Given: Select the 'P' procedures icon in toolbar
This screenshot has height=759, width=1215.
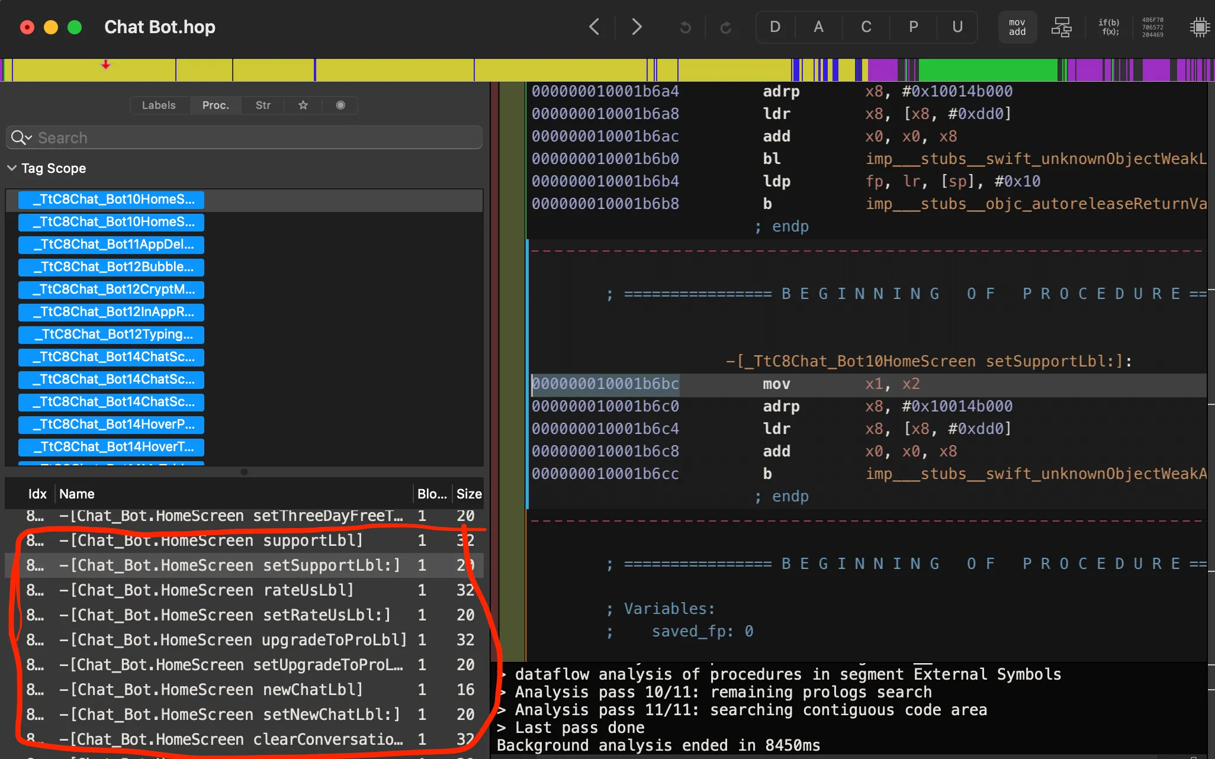Looking at the screenshot, I should pyautogui.click(x=912, y=26).
